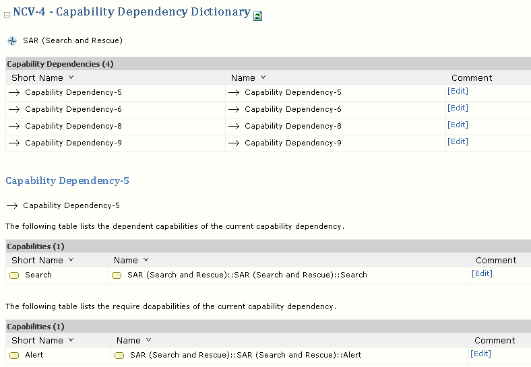Screen dimensions: 531x367
Task: Edit the comment for Capability Dependency-8
Action: pyautogui.click(x=458, y=125)
